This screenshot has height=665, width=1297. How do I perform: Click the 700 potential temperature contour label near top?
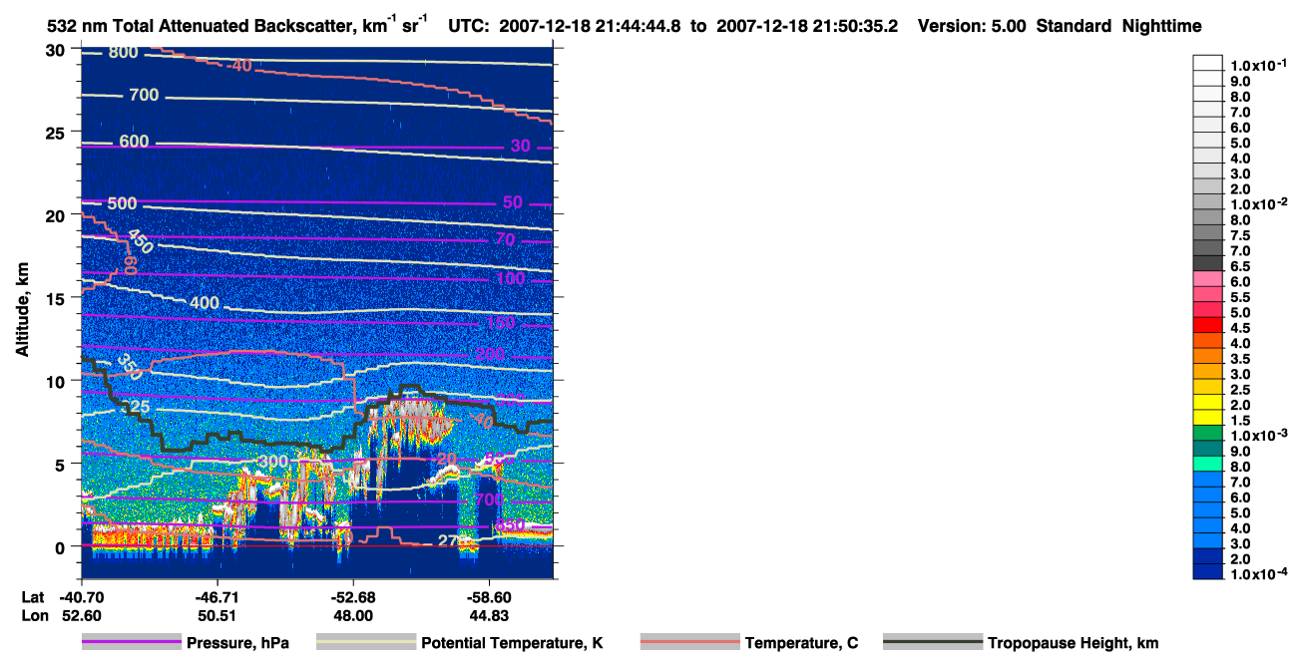click(x=144, y=95)
